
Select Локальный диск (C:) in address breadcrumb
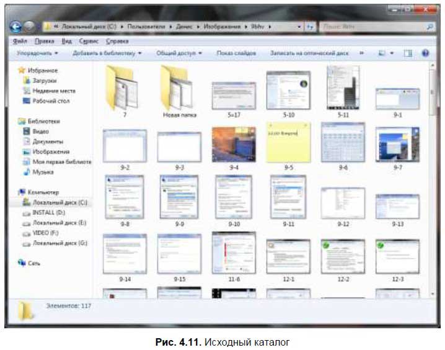pyautogui.click(x=89, y=27)
